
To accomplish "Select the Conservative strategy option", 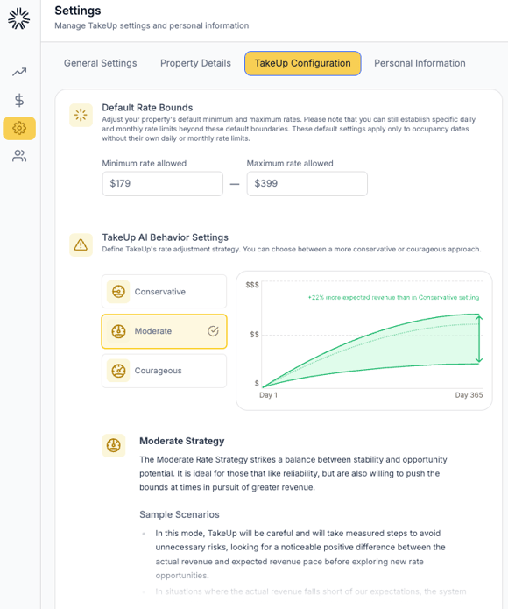I will pyautogui.click(x=164, y=291).
